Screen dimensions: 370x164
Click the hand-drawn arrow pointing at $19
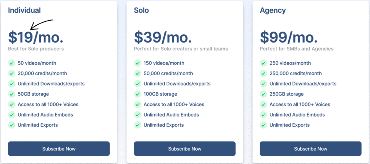[x=42, y=25]
